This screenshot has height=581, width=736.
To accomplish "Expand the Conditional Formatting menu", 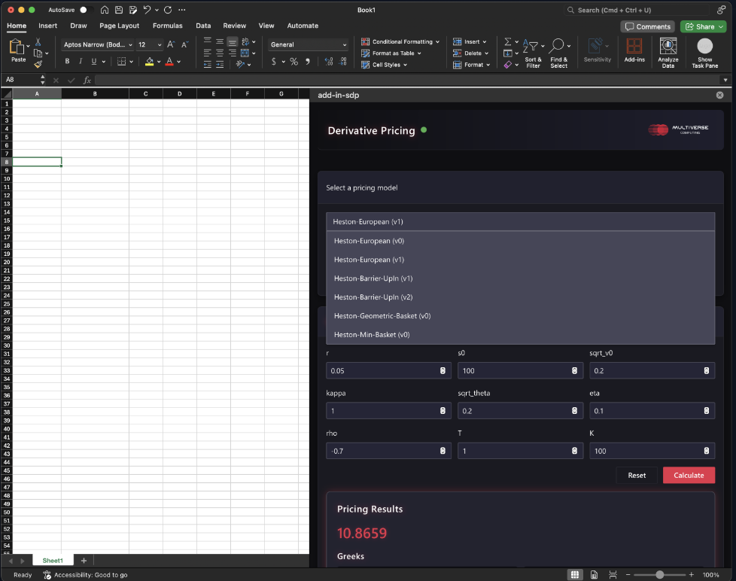I will (x=402, y=42).
